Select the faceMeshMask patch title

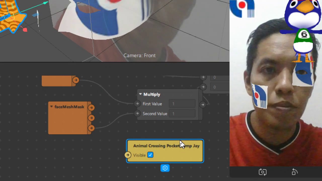pos(69,107)
